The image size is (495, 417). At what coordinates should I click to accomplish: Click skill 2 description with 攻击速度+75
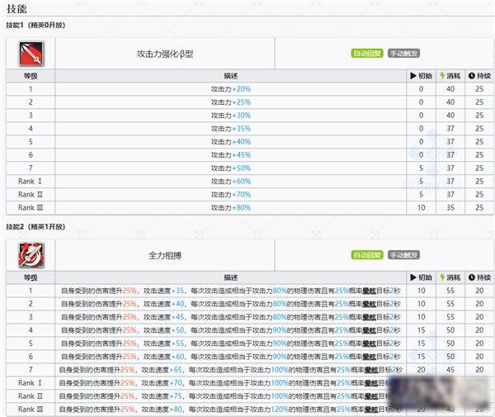[x=230, y=396]
